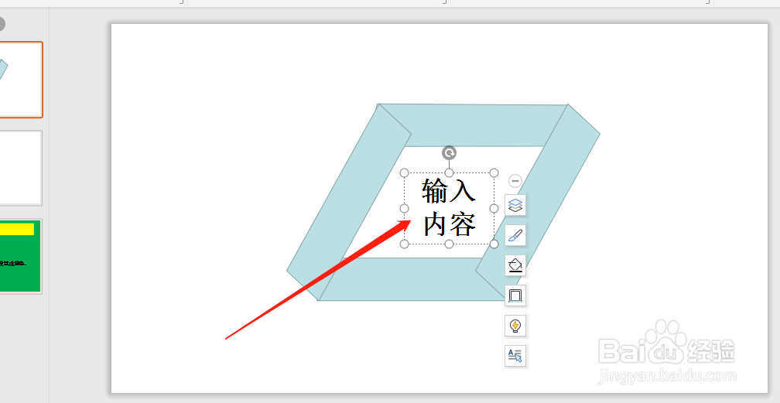Click inside the 输入内容 text box
This screenshot has height=403, width=780.
(x=449, y=208)
